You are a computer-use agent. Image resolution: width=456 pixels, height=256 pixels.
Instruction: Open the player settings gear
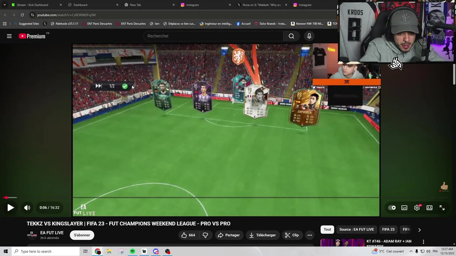pos(417,208)
